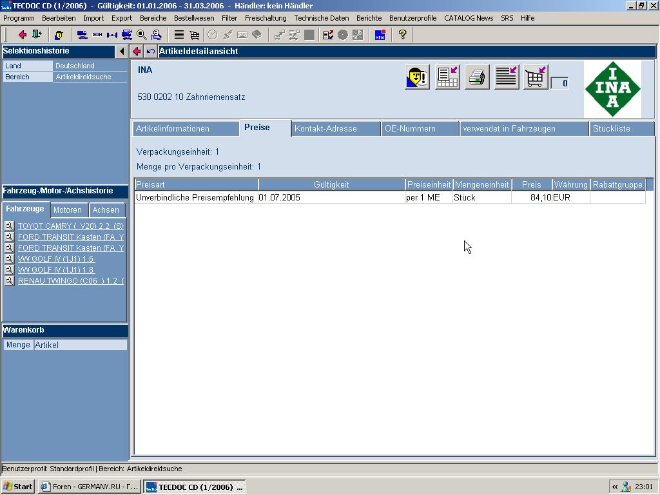The width and height of the screenshot is (660, 495).
Task: Switch to the OE-Nummern tab
Action: point(410,128)
